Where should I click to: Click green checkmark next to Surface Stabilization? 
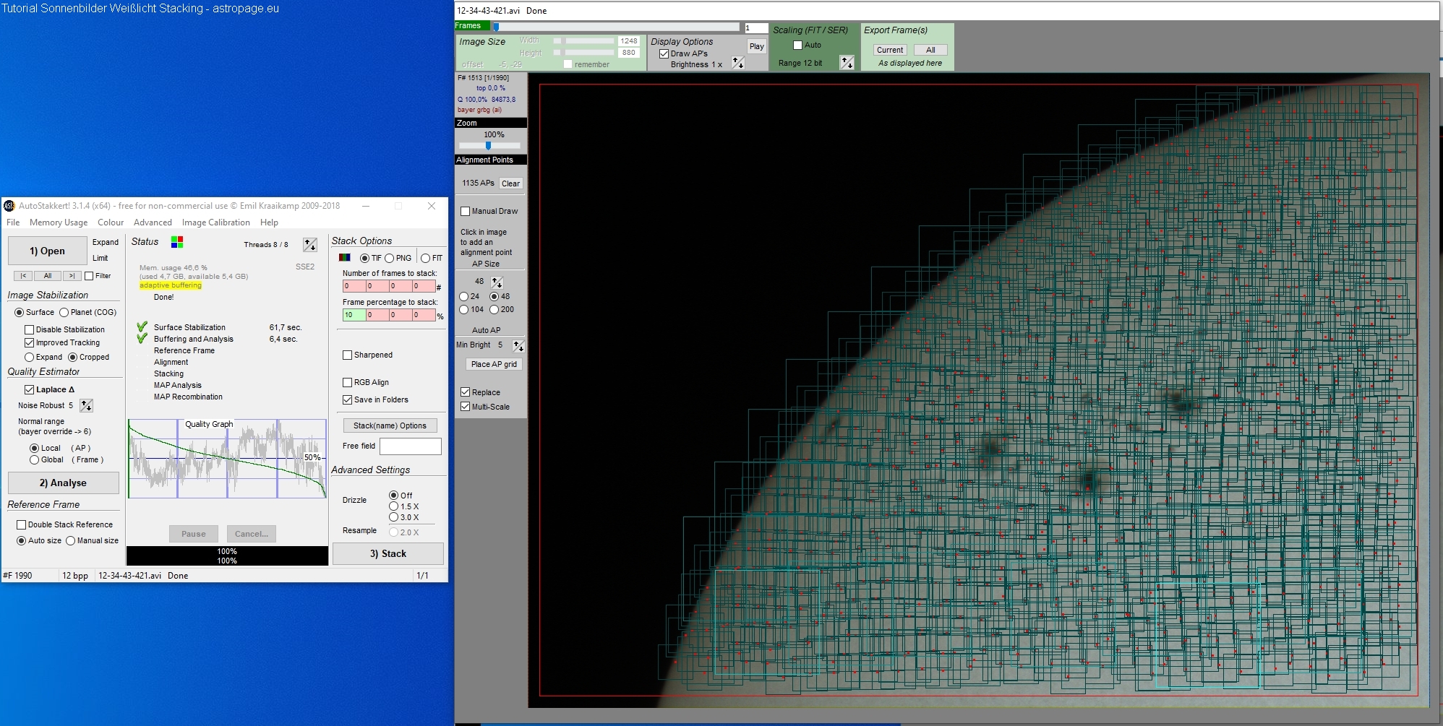(x=142, y=327)
